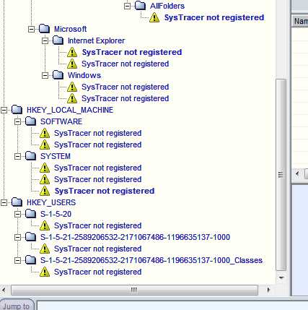Click the HKEY_USERS folder icon
Viewport: 308px width, 310px height.
tap(17, 202)
